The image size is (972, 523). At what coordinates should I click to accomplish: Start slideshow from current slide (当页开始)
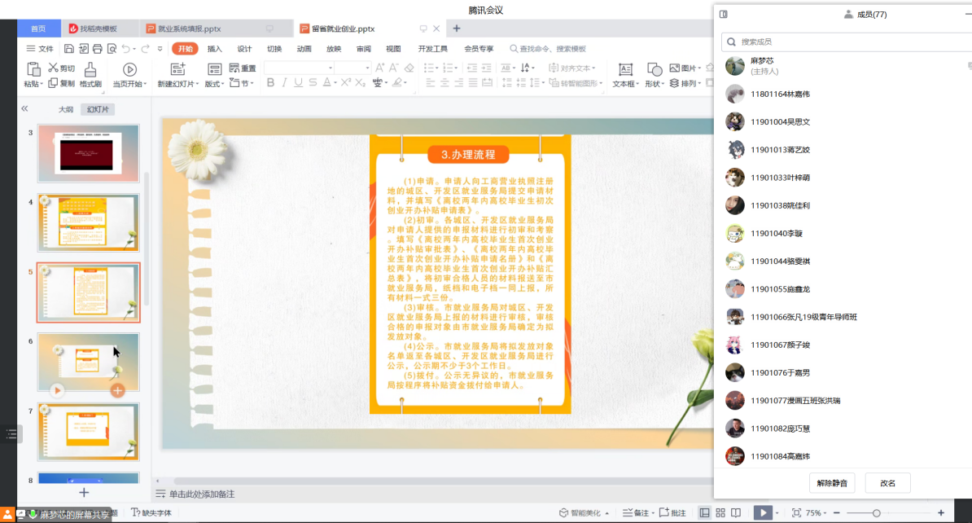[x=129, y=70]
